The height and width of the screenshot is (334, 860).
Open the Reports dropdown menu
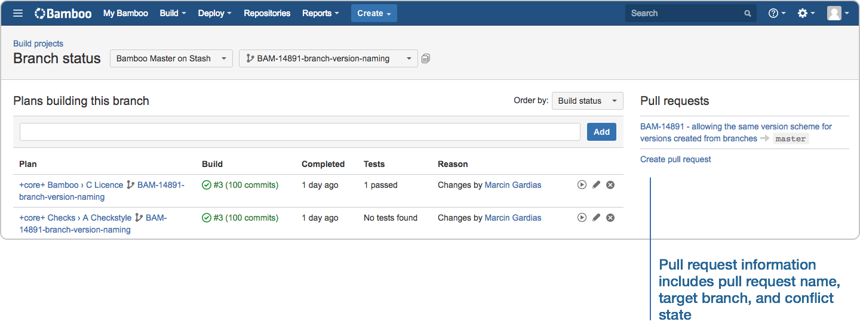[321, 13]
